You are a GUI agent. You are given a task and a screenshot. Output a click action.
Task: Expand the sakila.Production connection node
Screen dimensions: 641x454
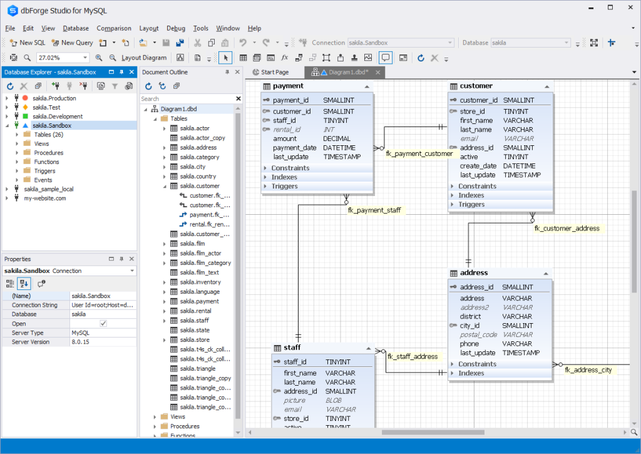6,98
